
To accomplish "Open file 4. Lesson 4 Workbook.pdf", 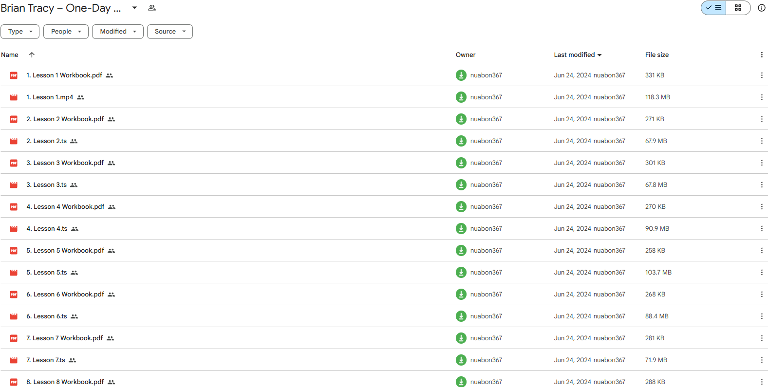I will click(65, 207).
